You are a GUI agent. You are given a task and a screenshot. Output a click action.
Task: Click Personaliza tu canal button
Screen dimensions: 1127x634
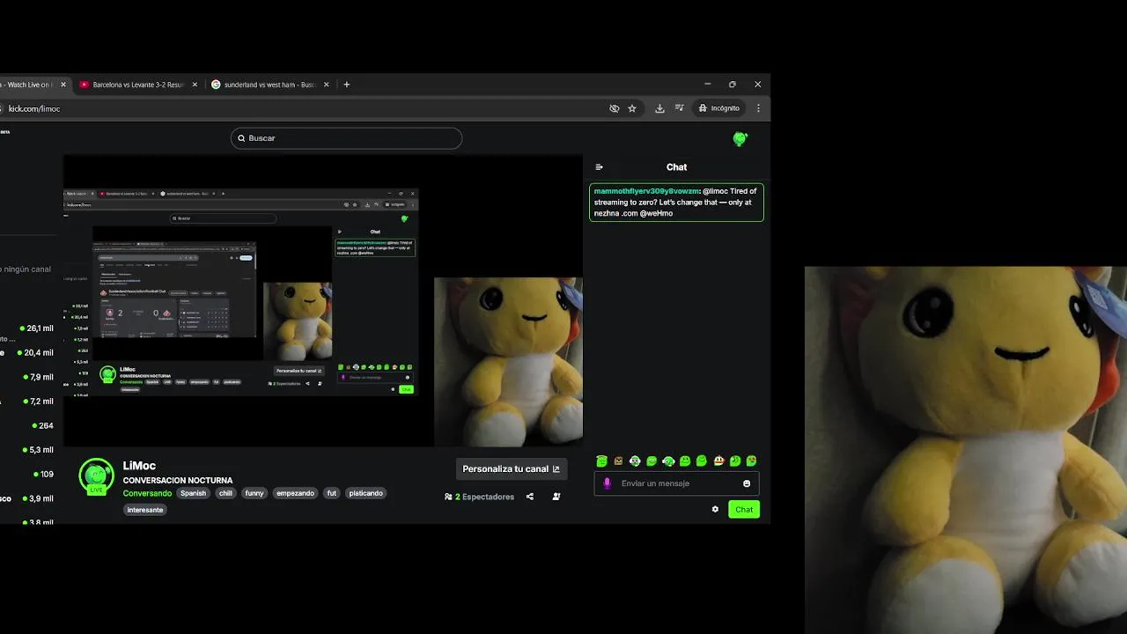[512, 469]
